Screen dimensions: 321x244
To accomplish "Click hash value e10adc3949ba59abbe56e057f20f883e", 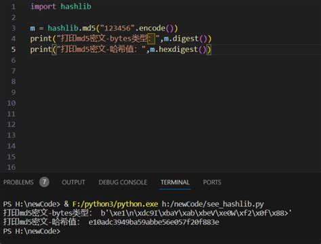I will pyautogui.click(x=154, y=222).
